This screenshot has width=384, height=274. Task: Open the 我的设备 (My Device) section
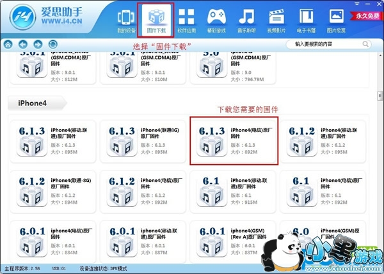[126, 21]
